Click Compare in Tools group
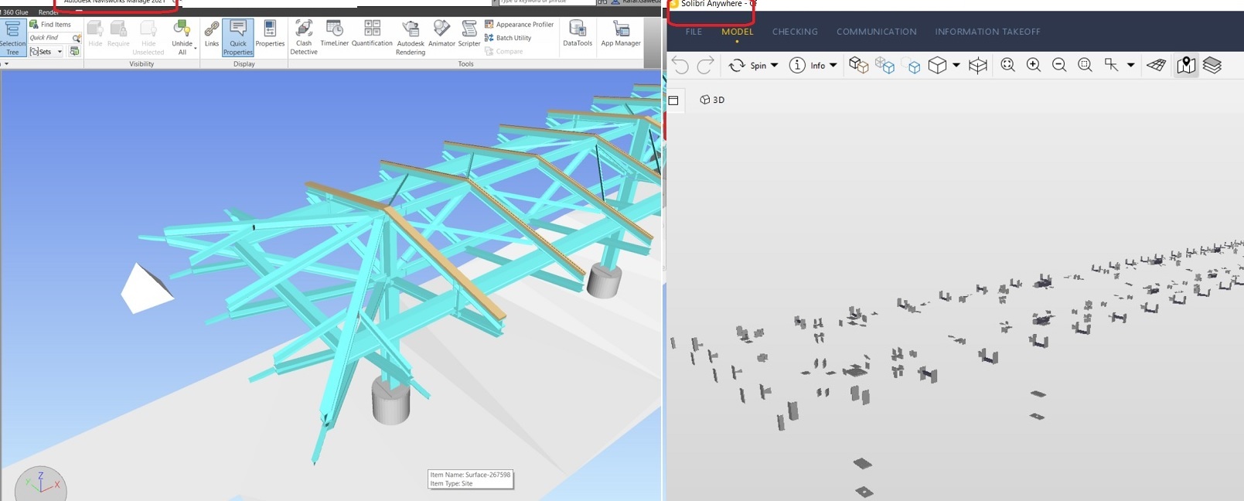 pyautogui.click(x=504, y=51)
